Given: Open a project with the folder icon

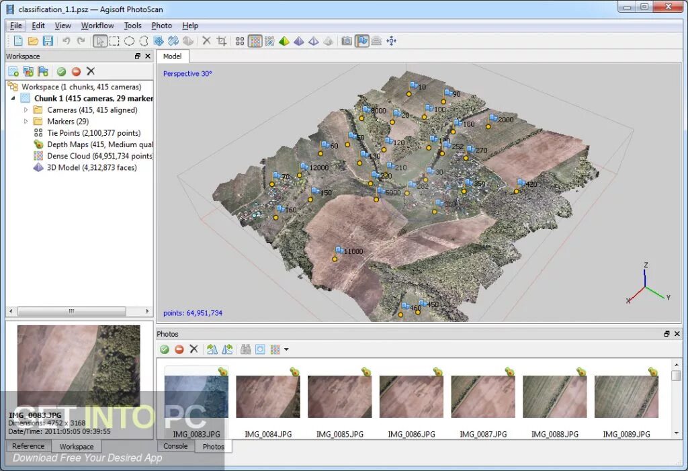Looking at the screenshot, I should click(33, 41).
